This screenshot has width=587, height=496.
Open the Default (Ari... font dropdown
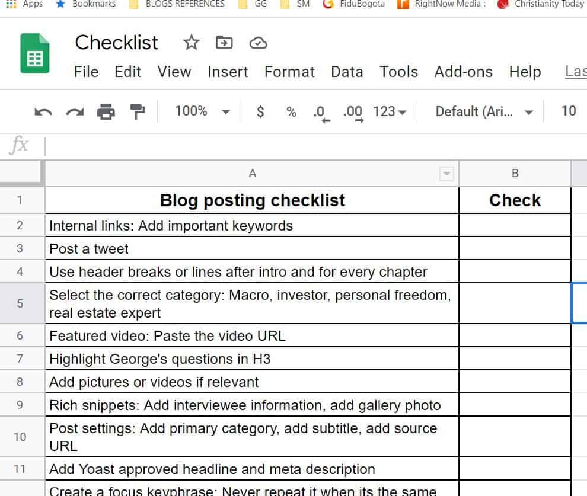[x=484, y=111]
